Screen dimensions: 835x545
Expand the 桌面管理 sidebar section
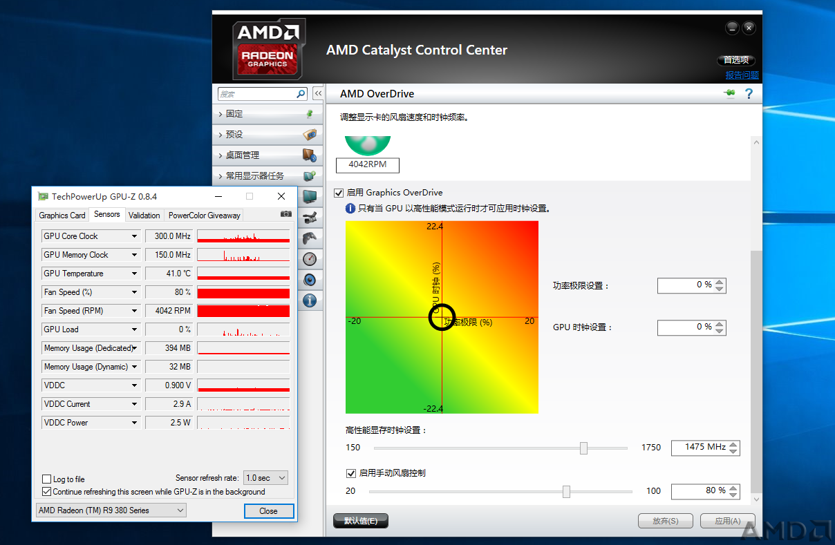click(x=268, y=155)
